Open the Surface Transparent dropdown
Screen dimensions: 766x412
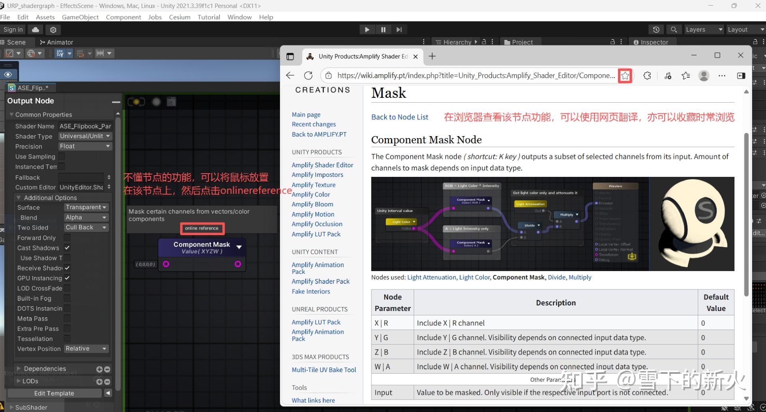86,207
